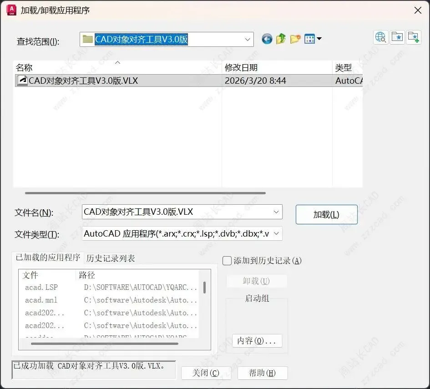This screenshot has width=430, height=389.
Task: Select acad.mnl in loaded applications
Action: coord(41,300)
